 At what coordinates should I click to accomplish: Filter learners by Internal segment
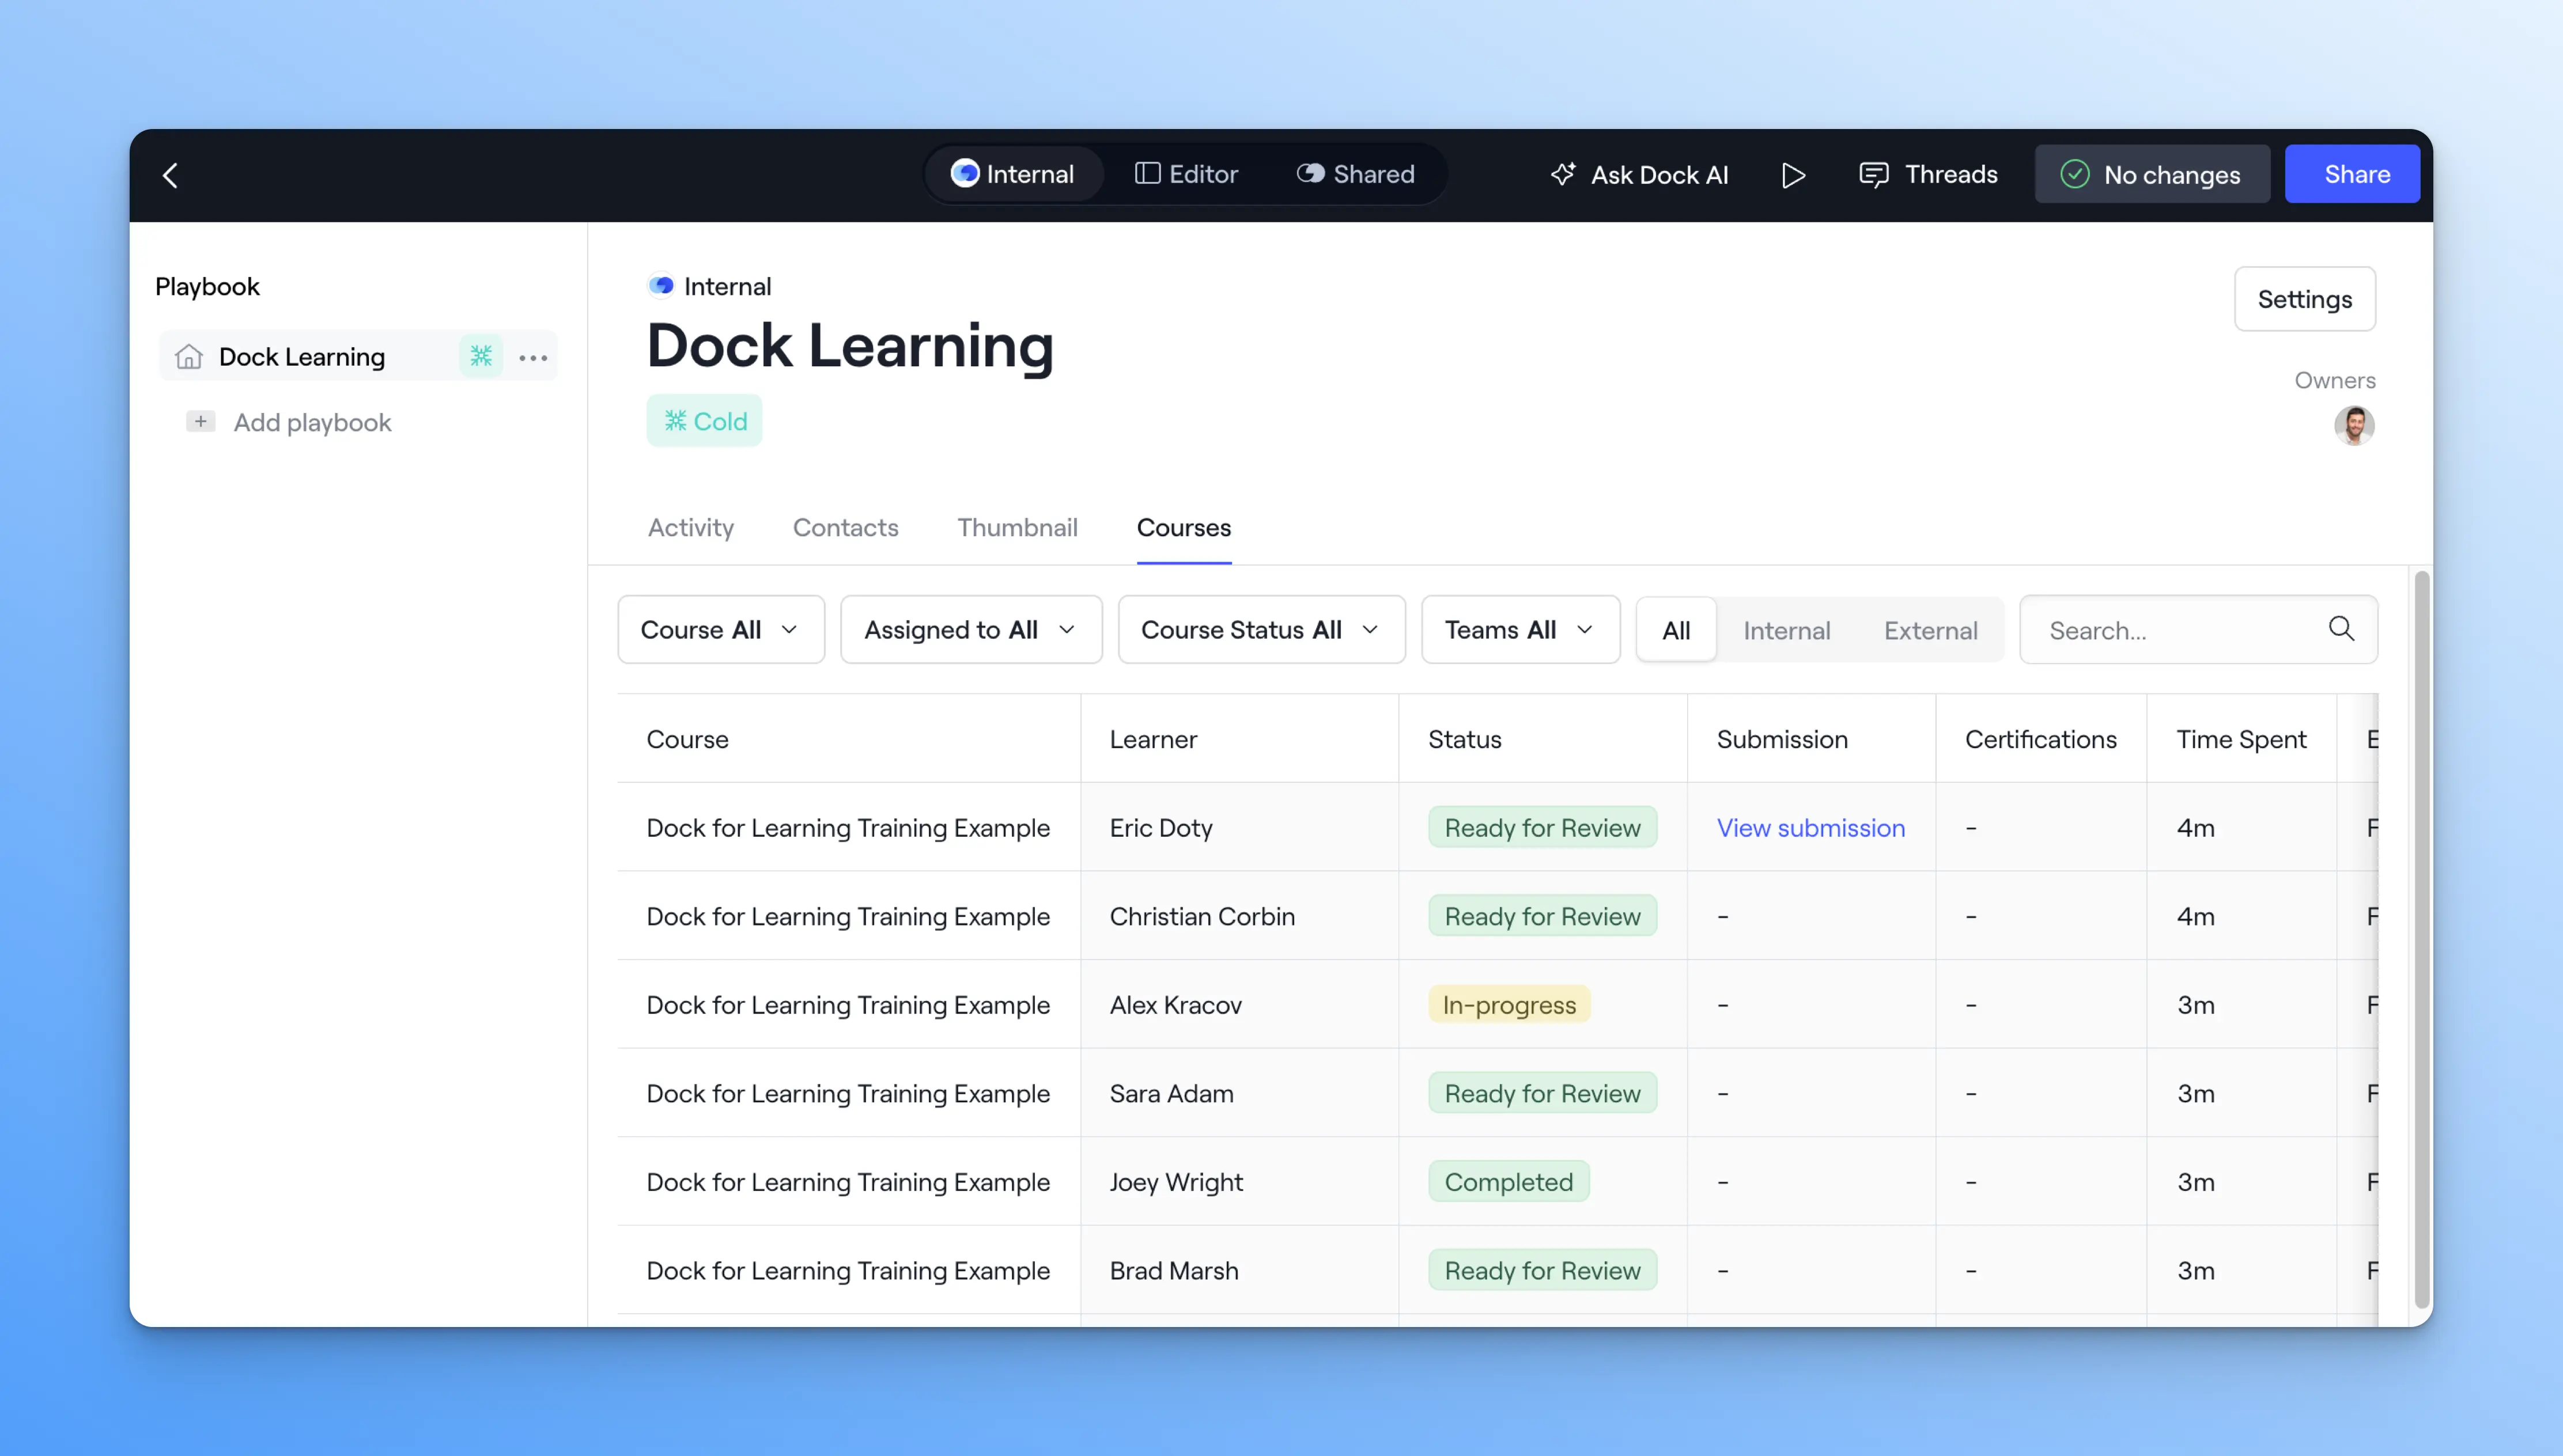(x=1787, y=630)
